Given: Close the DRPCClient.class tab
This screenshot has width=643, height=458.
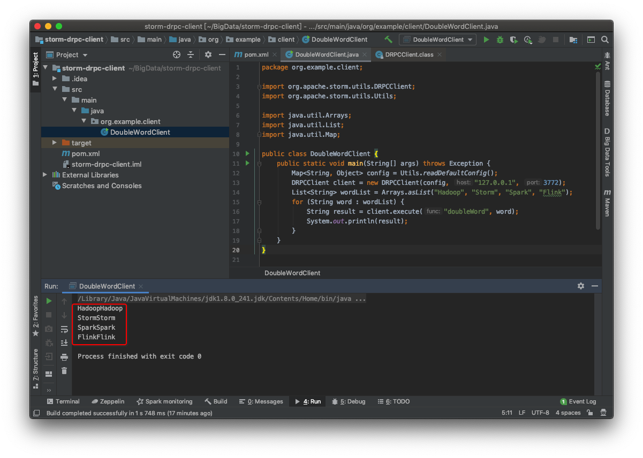Looking at the screenshot, I should (x=440, y=55).
